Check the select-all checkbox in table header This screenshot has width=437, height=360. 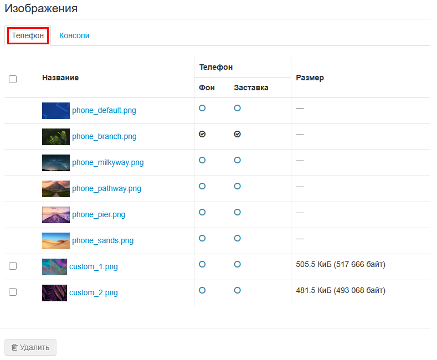coord(13,79)
